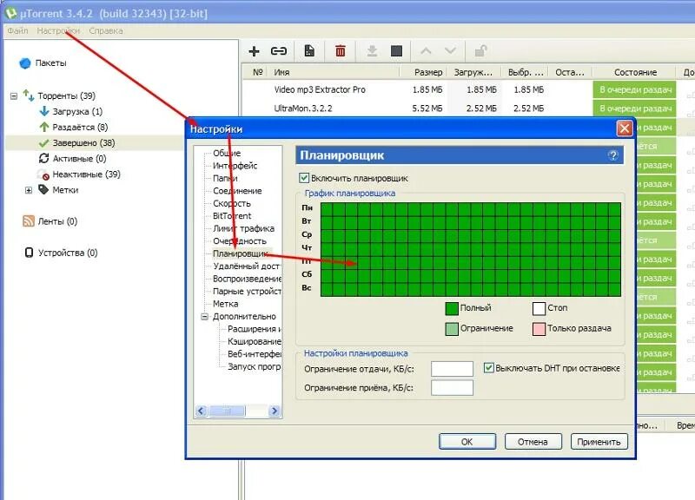Click the Ленты RSS feed icon
The image size is (695, 500).
[29, 221]
